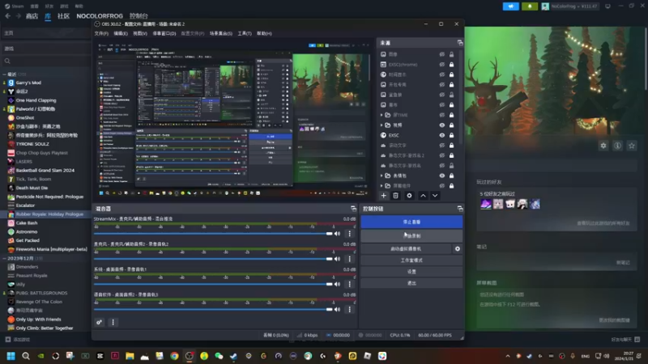648x364 pixels.
Task: Open Chrome from the taskbar
Action: coord(174,356)
